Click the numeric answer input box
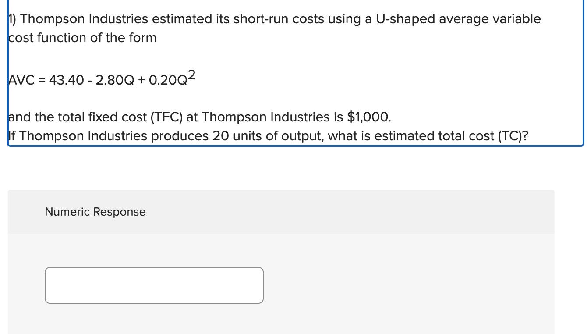Screen dimensions: 587x334 154,285
